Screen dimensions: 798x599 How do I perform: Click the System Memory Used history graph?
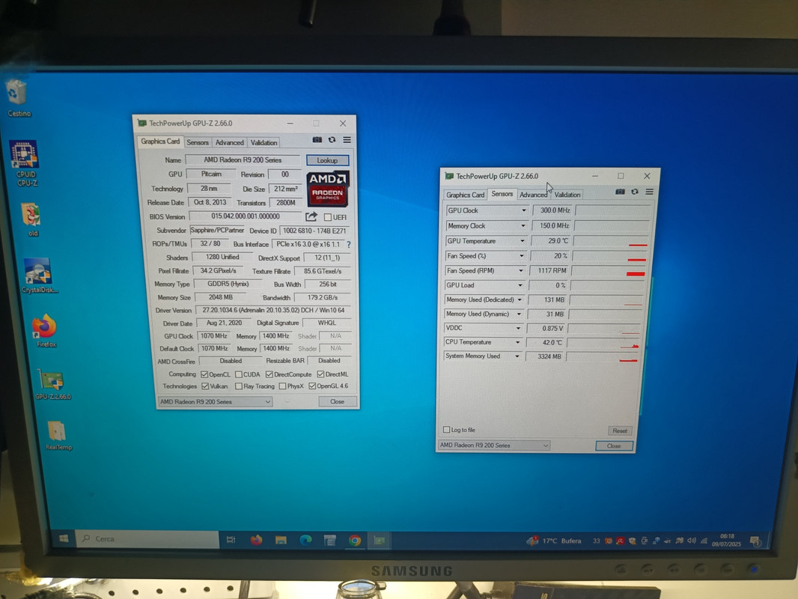tap(603, 356)
